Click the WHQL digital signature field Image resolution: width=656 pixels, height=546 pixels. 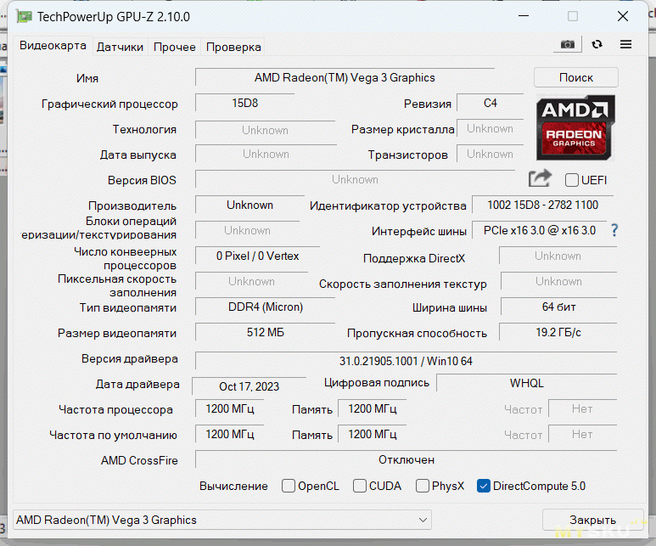coord(526,383)
